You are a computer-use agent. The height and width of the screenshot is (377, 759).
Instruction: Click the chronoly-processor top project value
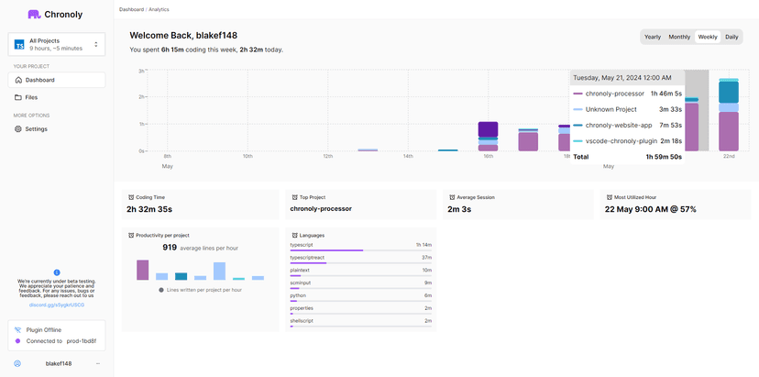pyautogui.click(x=321, y=209)
